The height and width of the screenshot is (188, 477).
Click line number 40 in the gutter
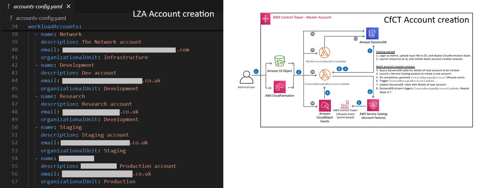click(x=15, y=50)
